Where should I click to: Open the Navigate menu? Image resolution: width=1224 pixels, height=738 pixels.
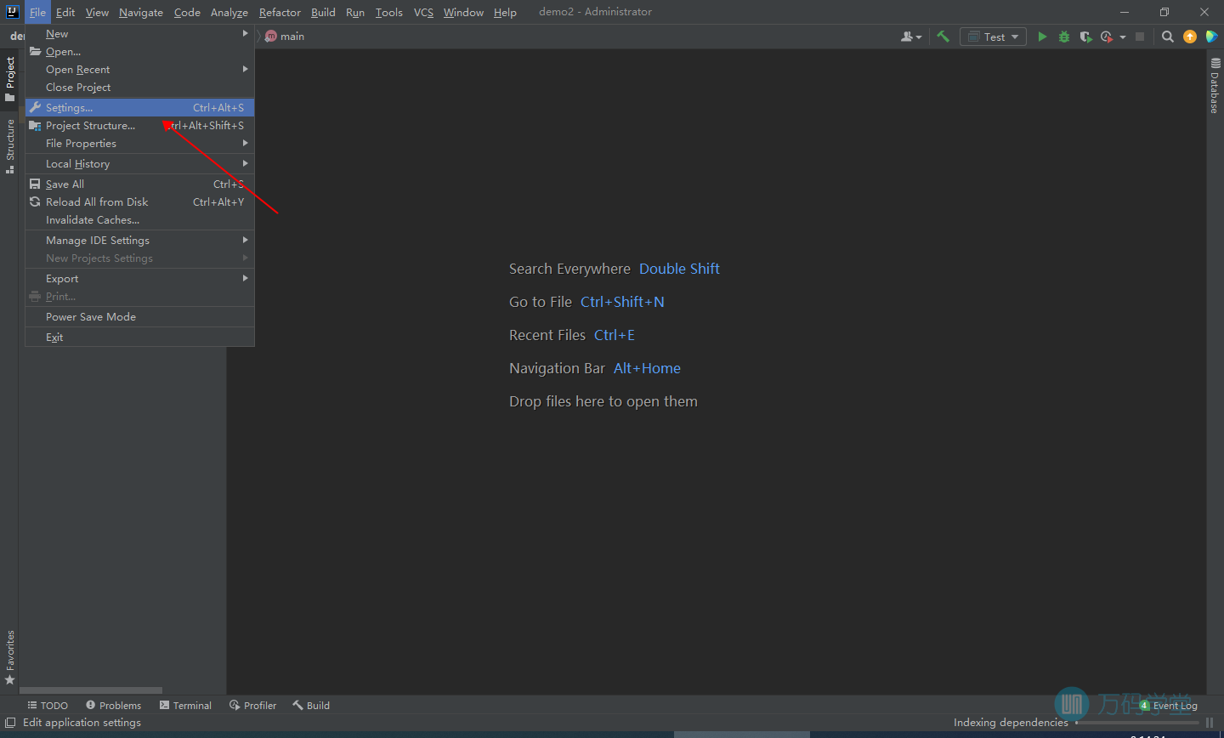click(x=141, y=12)
